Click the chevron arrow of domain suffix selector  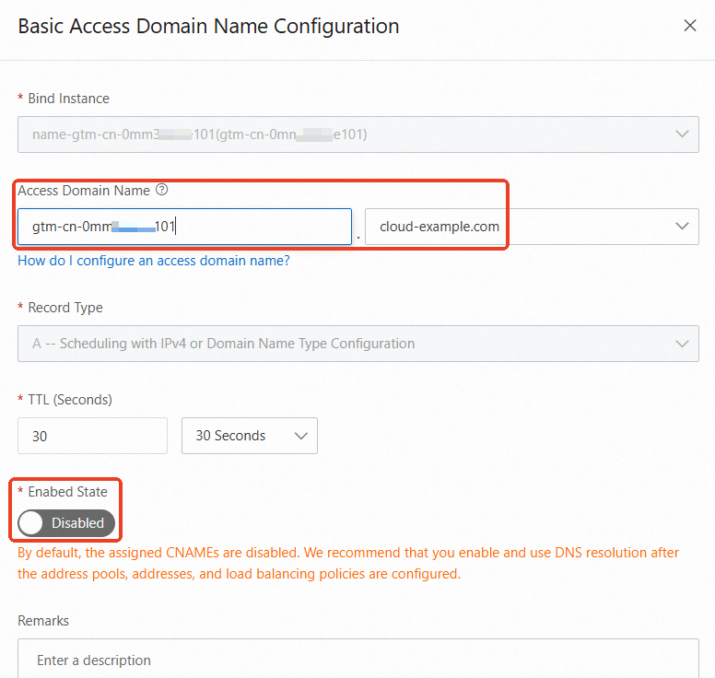pyautogui.click(x=682, y=227)
